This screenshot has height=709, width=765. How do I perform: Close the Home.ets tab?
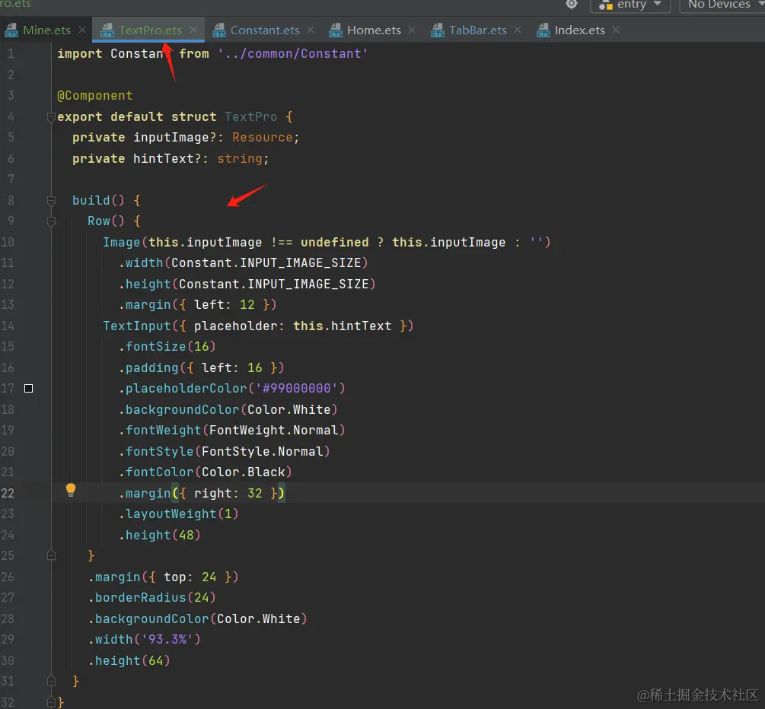[x=412, y=30]
